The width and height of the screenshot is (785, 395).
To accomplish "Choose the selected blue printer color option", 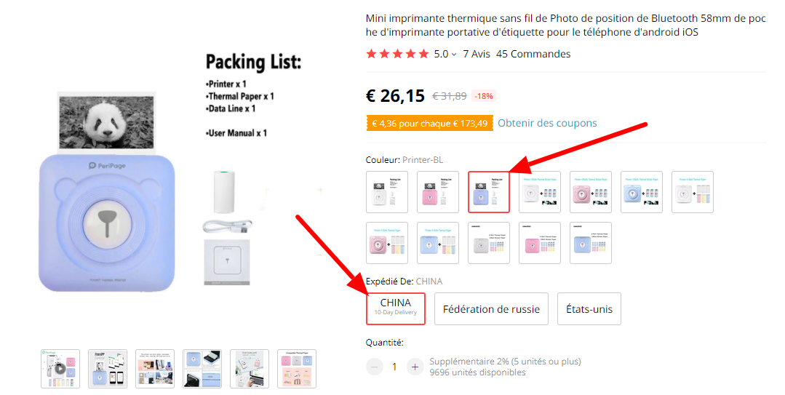I will [x=489, y=192].
